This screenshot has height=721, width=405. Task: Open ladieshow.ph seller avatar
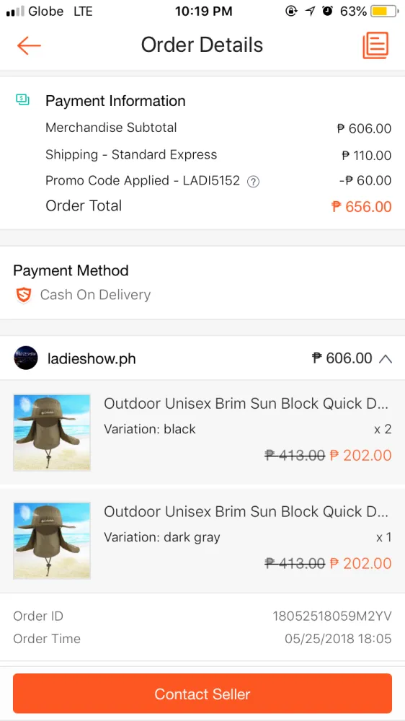tap(26, 358)
